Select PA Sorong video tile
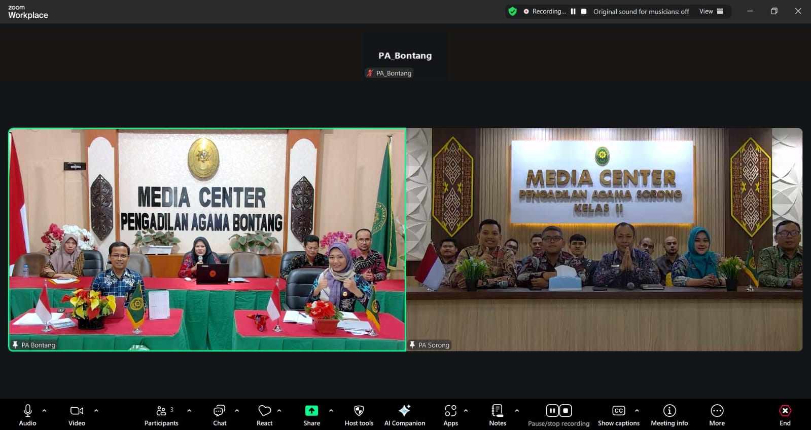The height and width of the screenshot is (430, 811). pos(605,240)
